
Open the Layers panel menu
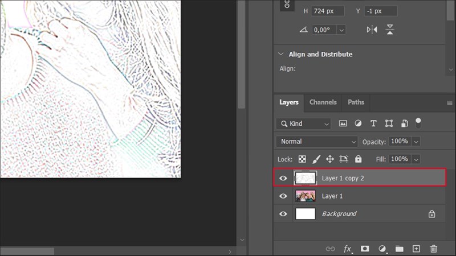[450, 103]
